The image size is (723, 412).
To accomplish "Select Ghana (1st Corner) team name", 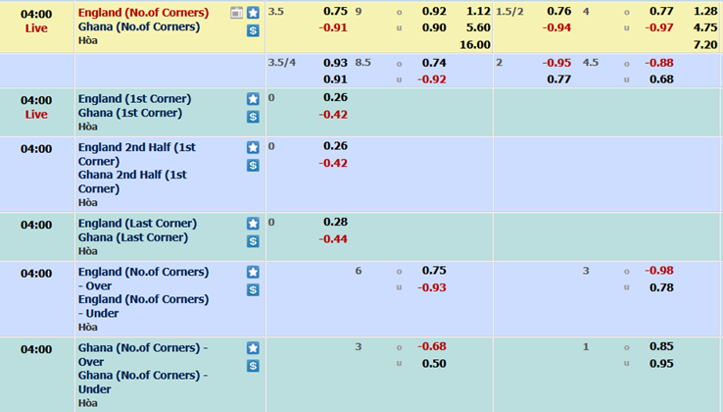I will coord(130,113).
